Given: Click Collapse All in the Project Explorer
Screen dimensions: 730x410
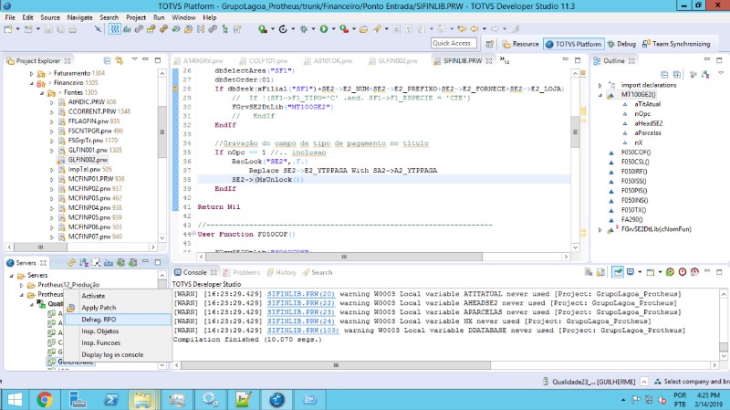Looking at the screenshot, I should 107,60.
